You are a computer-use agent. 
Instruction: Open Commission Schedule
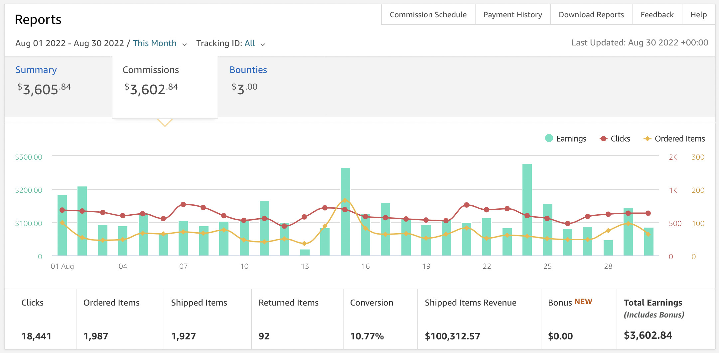click(428, 15)
